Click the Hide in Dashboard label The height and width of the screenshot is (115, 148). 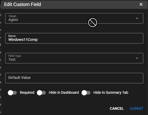coord(64,92)
